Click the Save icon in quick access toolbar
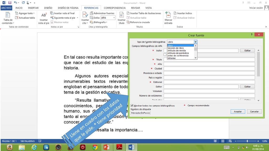269x151 pixels. [x=10, y=3]
